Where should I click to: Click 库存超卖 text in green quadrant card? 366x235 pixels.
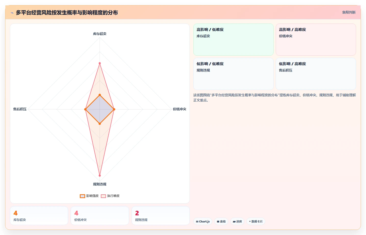pyautogui.click(x=203, y=36)
